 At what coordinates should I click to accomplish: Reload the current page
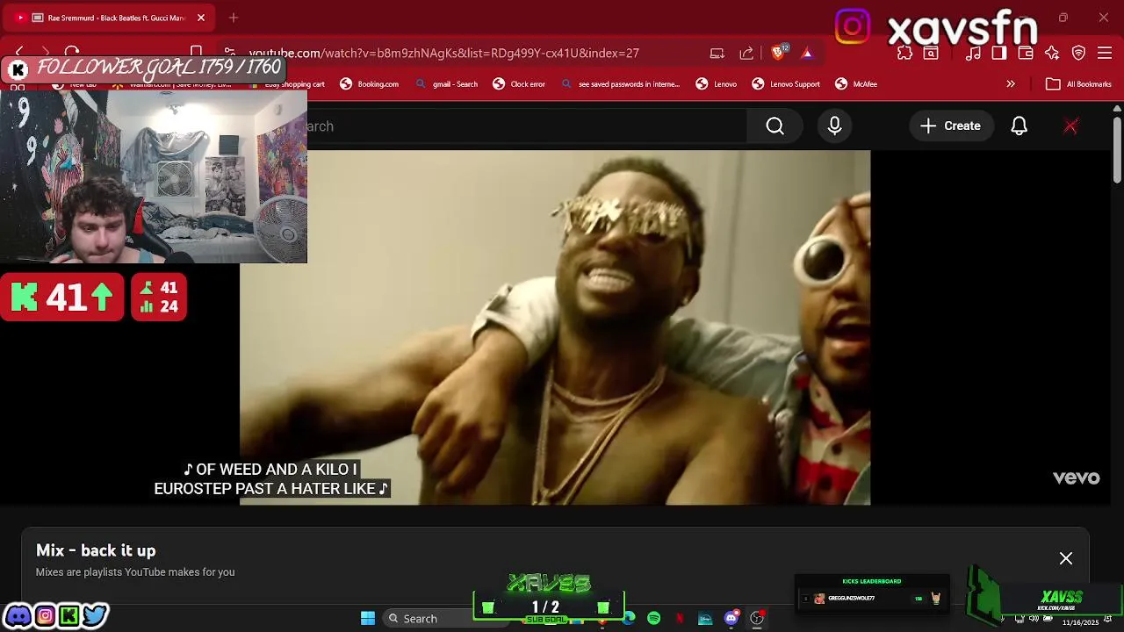[72, 53]
